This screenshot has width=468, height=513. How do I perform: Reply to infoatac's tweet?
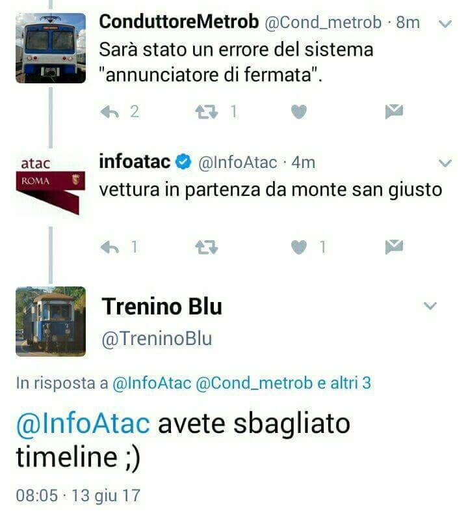pos(110,247)
